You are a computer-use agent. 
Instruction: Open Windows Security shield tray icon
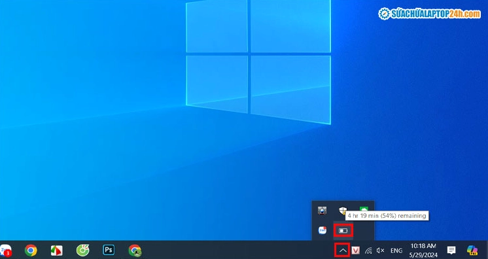(x=343, y=211)
